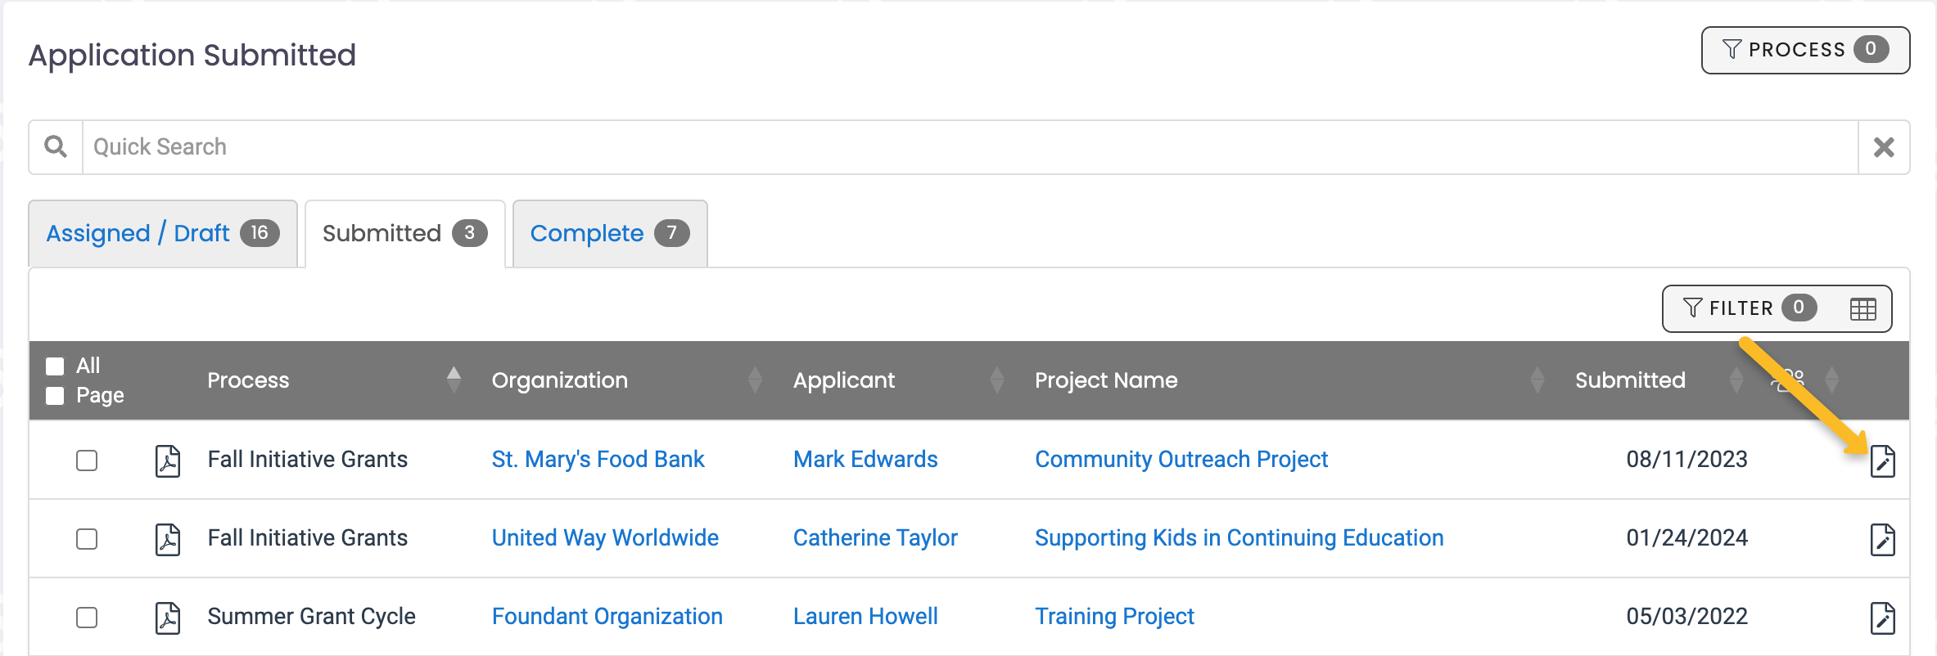Sort by the Submitted date column arrows
This screenshot has height=656, width=1937.
click(1736, 380)
